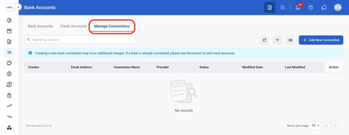The width and height of the screenshot is (349, 135).
Task: Open the shapes sidebar icon
Action: [9, 127]
